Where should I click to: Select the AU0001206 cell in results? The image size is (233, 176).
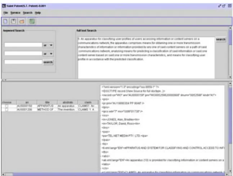tap(27, 110)
